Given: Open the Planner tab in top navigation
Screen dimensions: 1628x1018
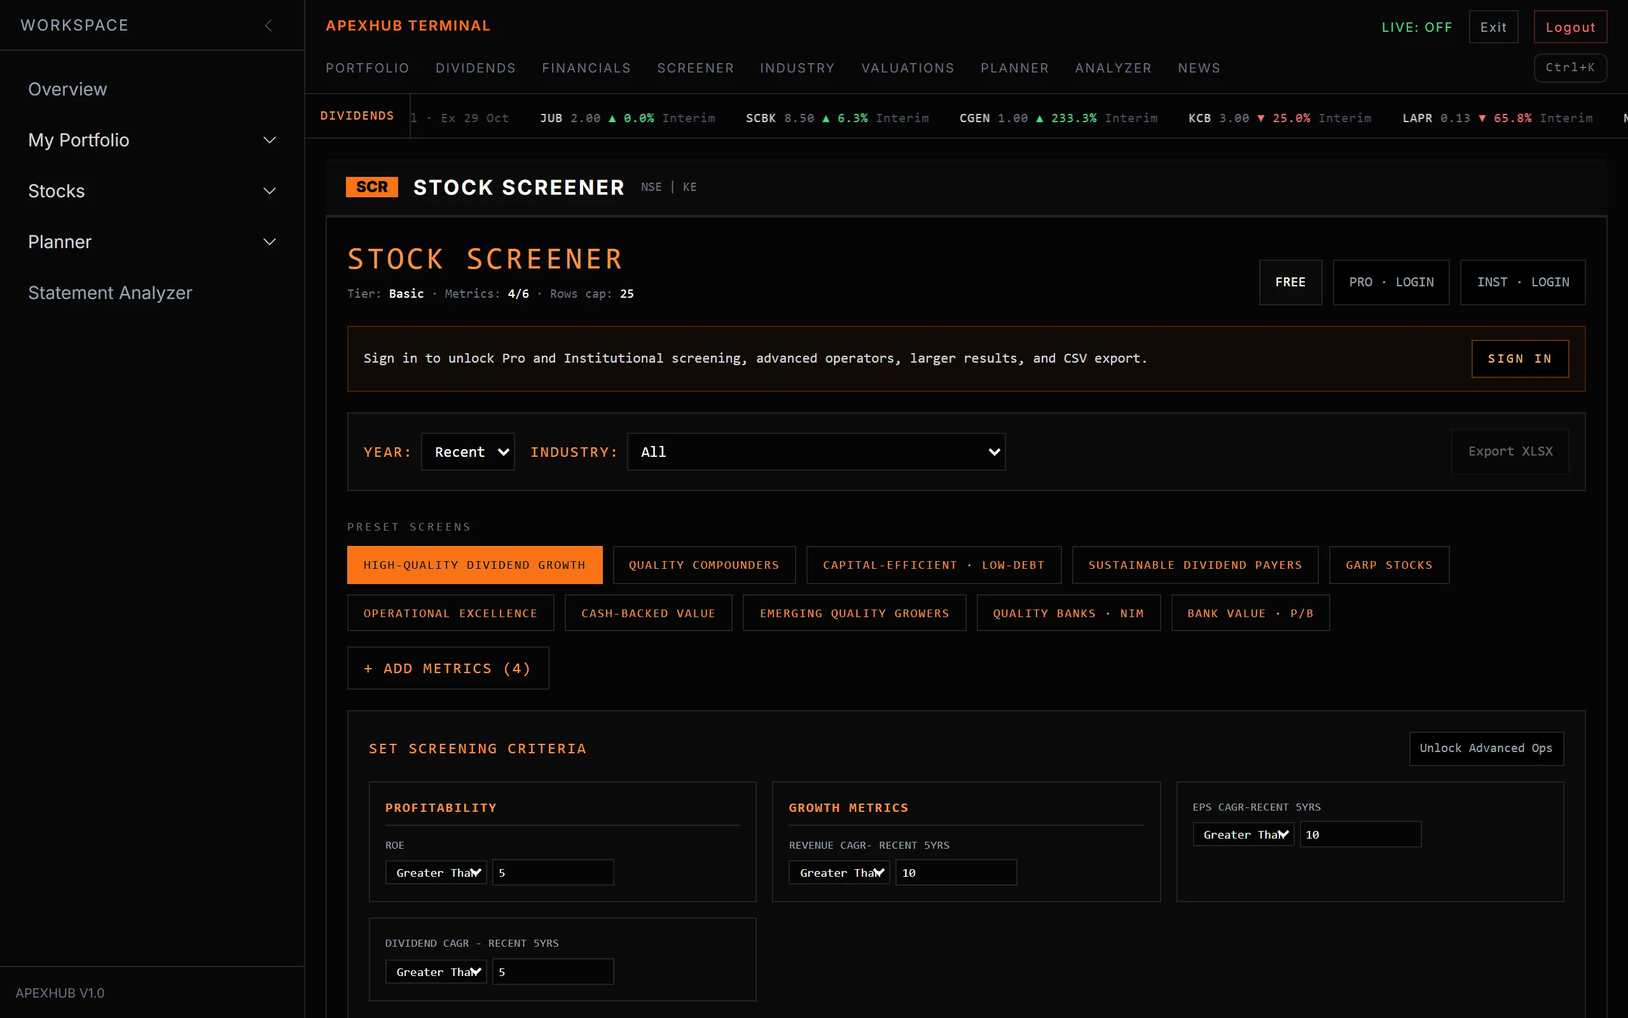Looking at the screenshot, I should [x=1014, y=68].
